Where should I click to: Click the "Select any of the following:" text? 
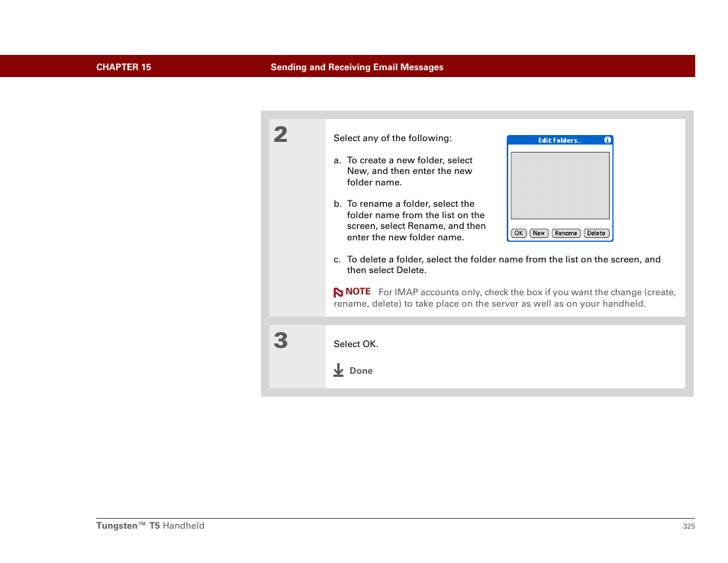(392, 138)
